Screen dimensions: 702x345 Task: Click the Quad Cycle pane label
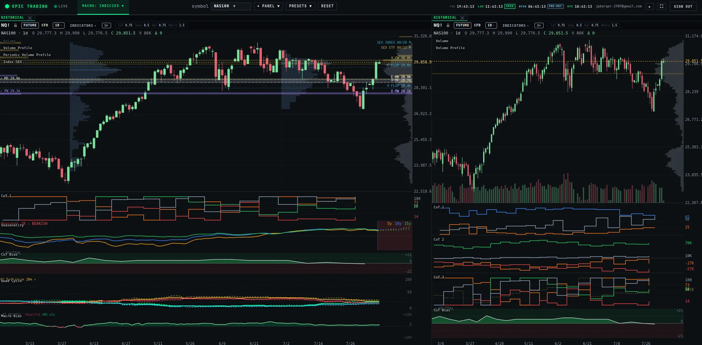pos(11,281)
